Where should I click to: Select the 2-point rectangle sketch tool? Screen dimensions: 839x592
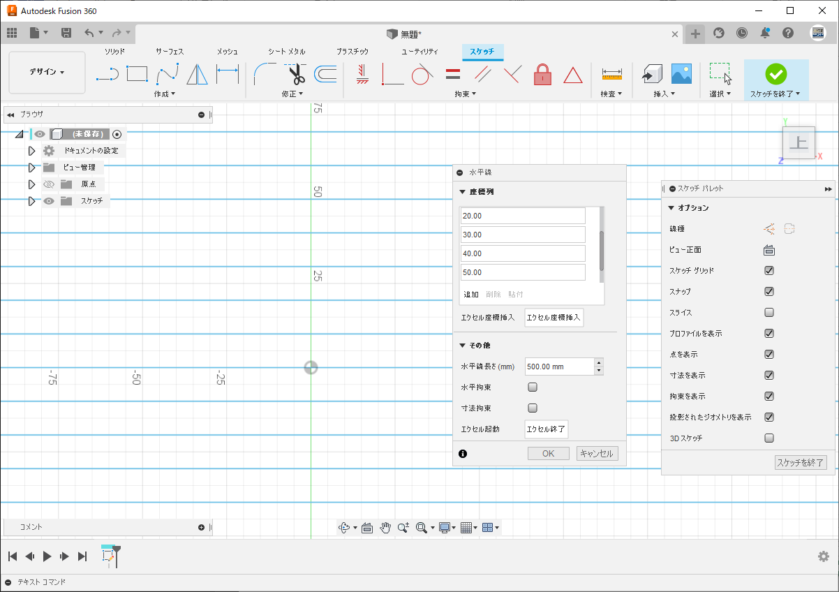click(137, 74)
